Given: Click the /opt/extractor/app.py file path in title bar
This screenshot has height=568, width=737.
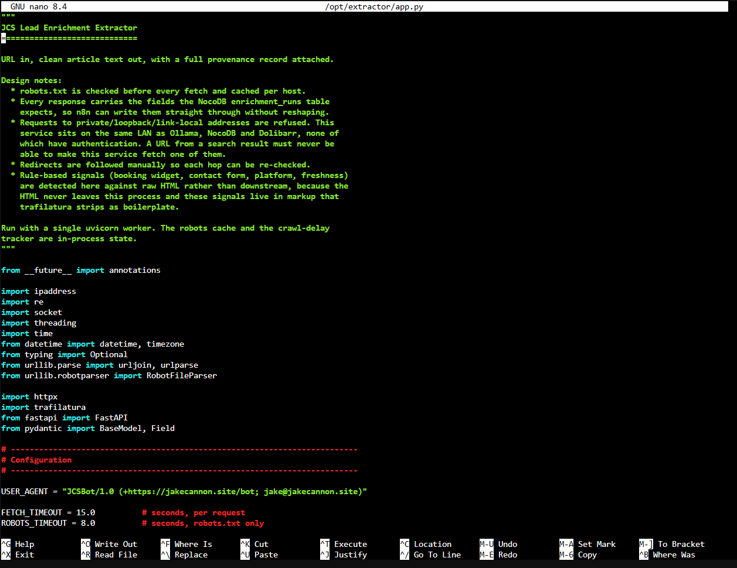Looking at the screenshot, I should pyautogui.click(x=374, y=7).
